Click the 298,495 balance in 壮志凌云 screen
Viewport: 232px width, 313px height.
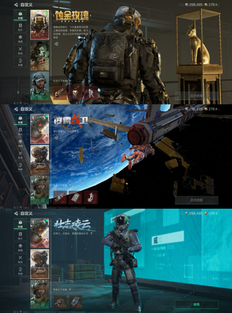pos(194,214)
